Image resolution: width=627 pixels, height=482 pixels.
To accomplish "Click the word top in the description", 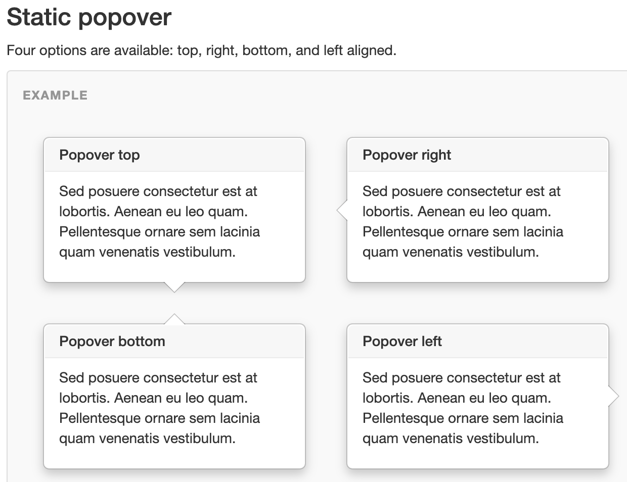I will click(x=188, y=51).
